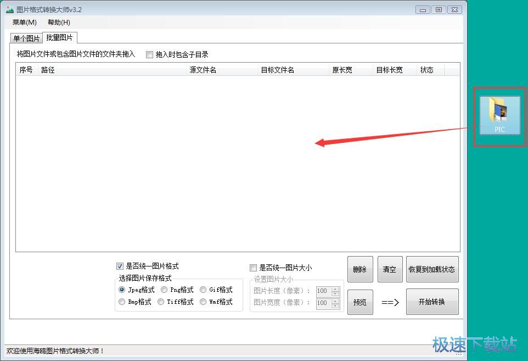Switch to the 单个图片 tab

click(26, 38)
